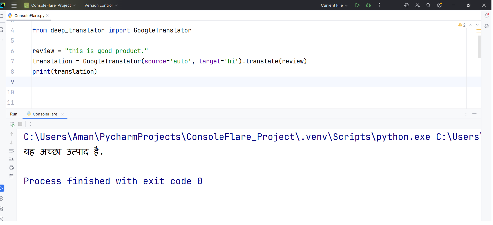
Task: Toggle scroll to end of console
Action: click(11, 159)
